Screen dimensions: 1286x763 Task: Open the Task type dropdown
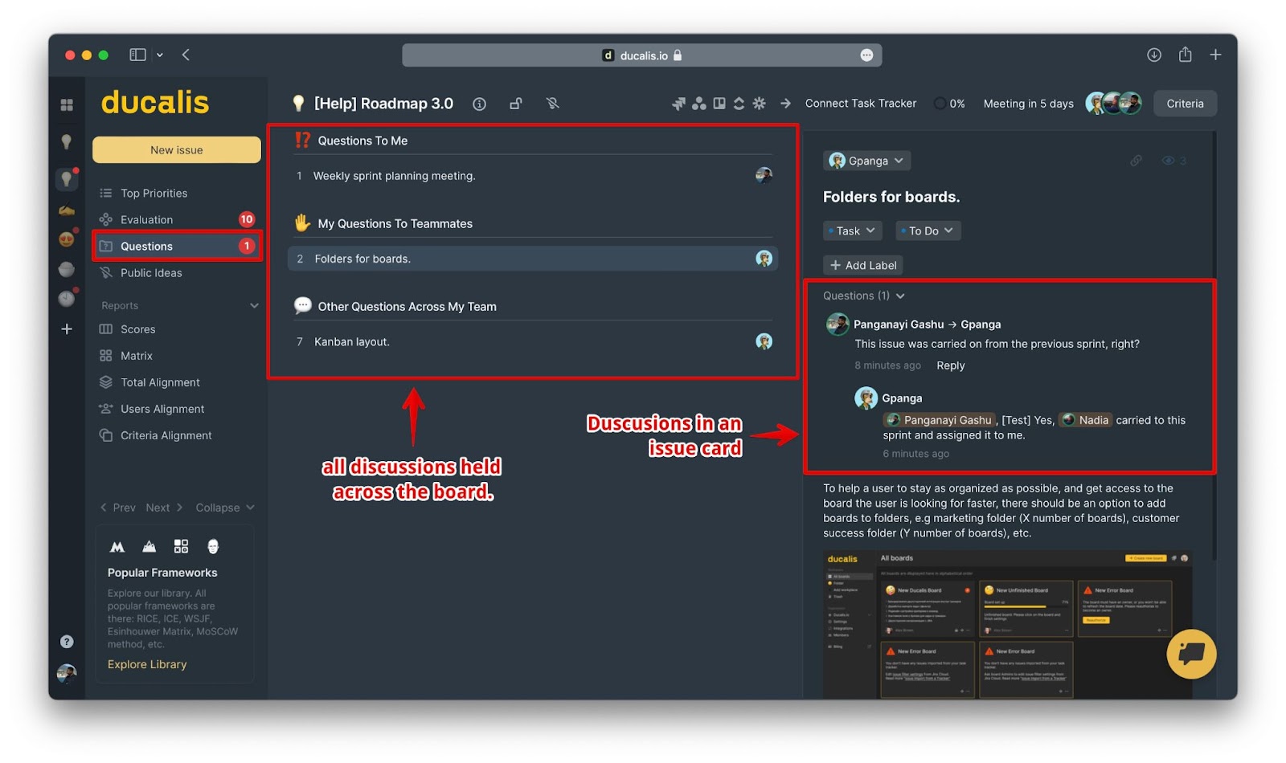(852, 231)
